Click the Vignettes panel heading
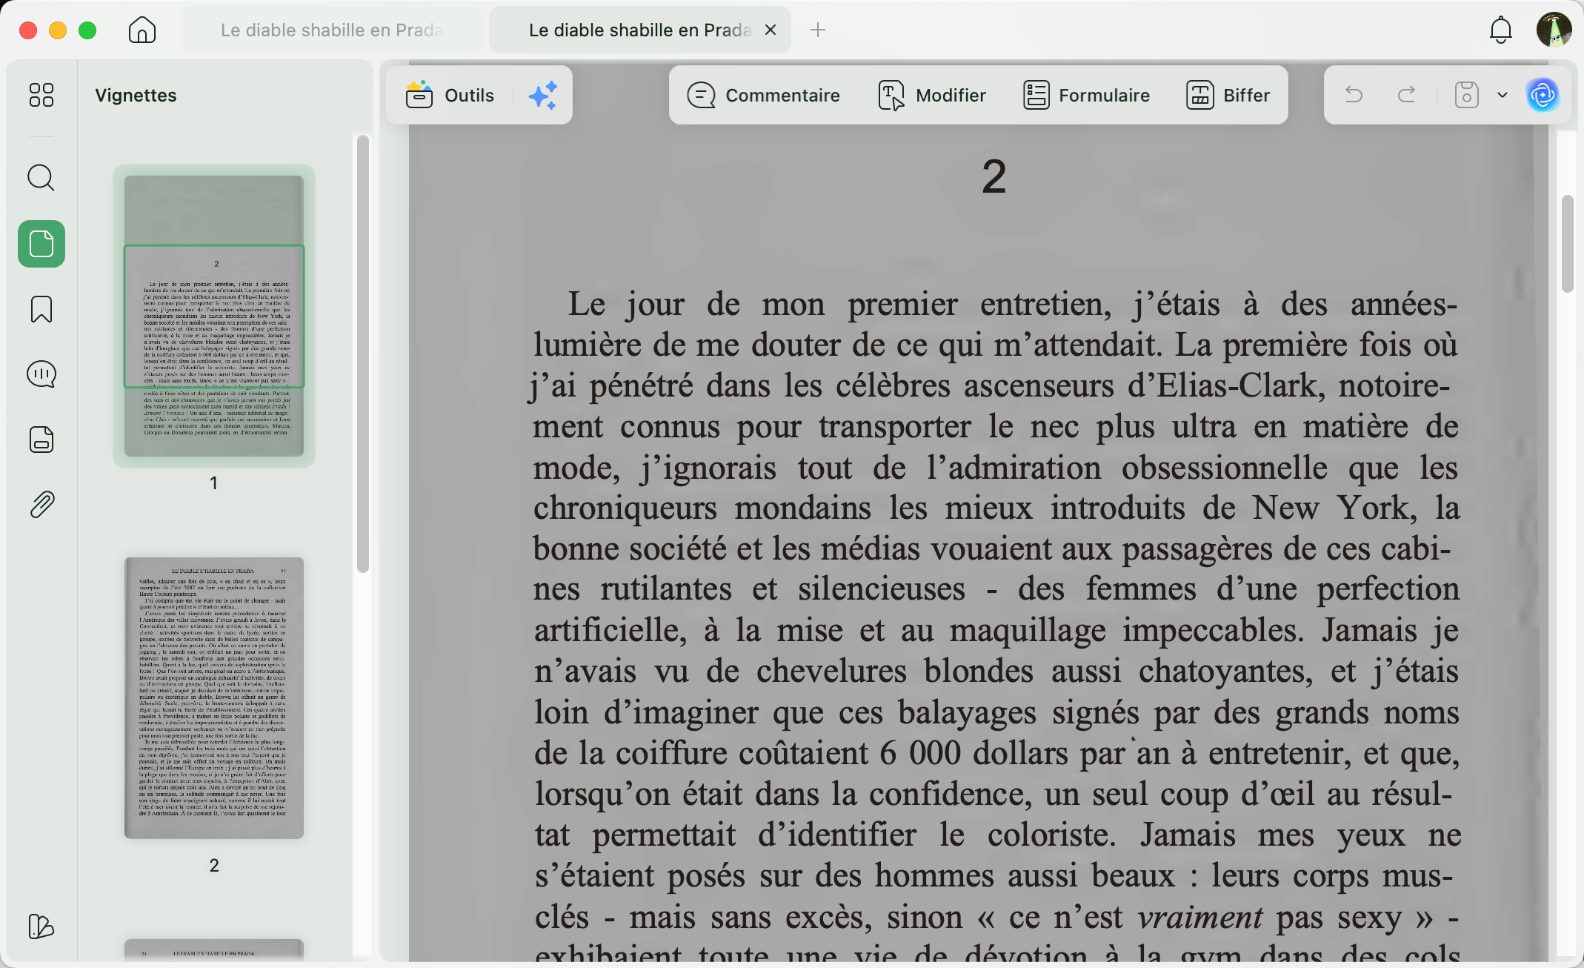 coord(136,95)
